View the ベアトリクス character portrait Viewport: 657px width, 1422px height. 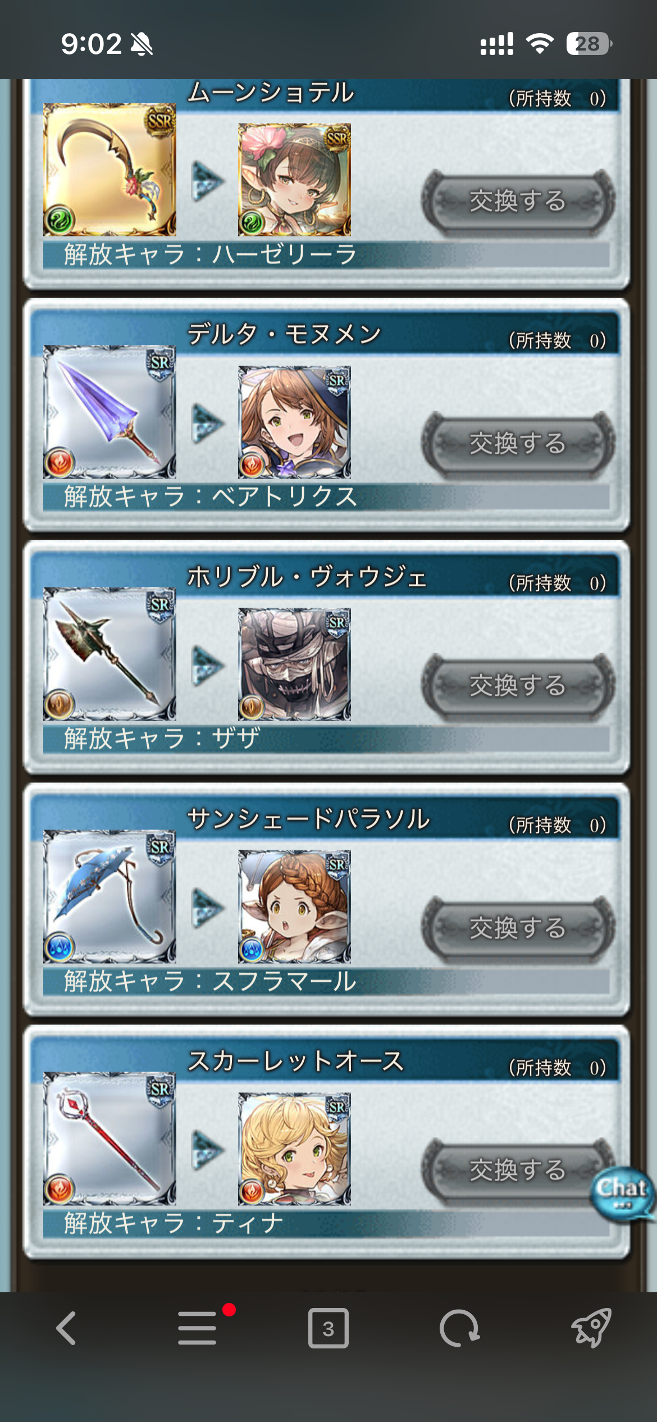(294, 422)
